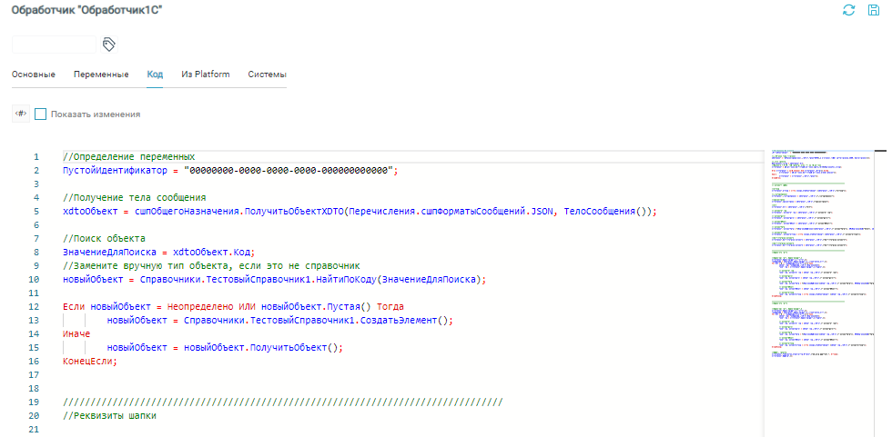Save the handler with the floppy disk icon
Viewport: 892px width, 437px height.
(874, 9)
